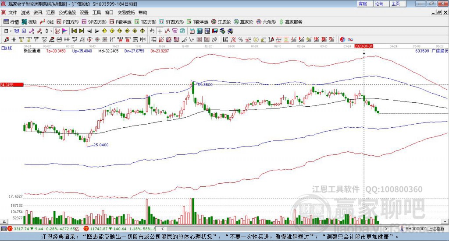Click the red floppy save icon
This screenshot has width=449, height=241.
click(x=215, y=31)
